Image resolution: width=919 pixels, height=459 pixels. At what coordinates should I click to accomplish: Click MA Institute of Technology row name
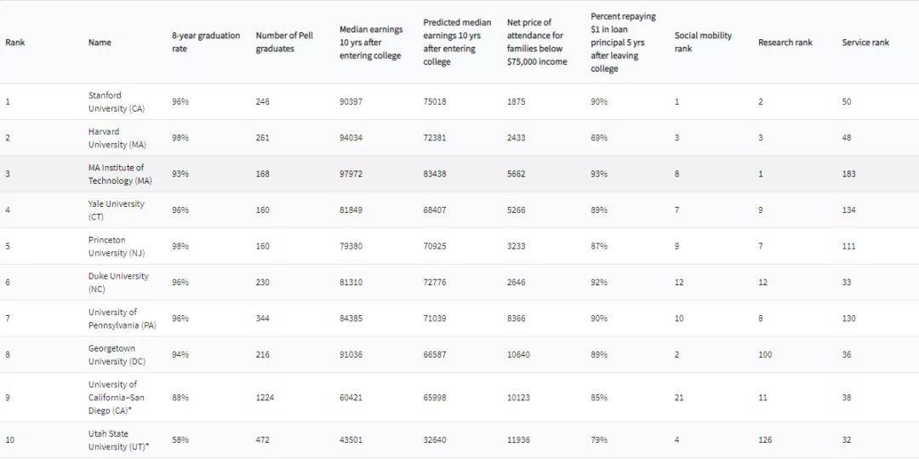tap(120, 174)
